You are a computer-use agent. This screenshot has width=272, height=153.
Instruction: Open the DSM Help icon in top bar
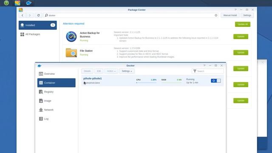pos(6,3)
